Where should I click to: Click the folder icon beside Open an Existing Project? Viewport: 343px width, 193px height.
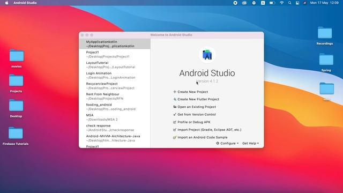point(175,107)
